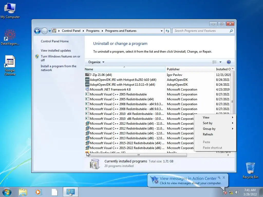
Task: Click the change view icon
Action: tap(214, 62)
